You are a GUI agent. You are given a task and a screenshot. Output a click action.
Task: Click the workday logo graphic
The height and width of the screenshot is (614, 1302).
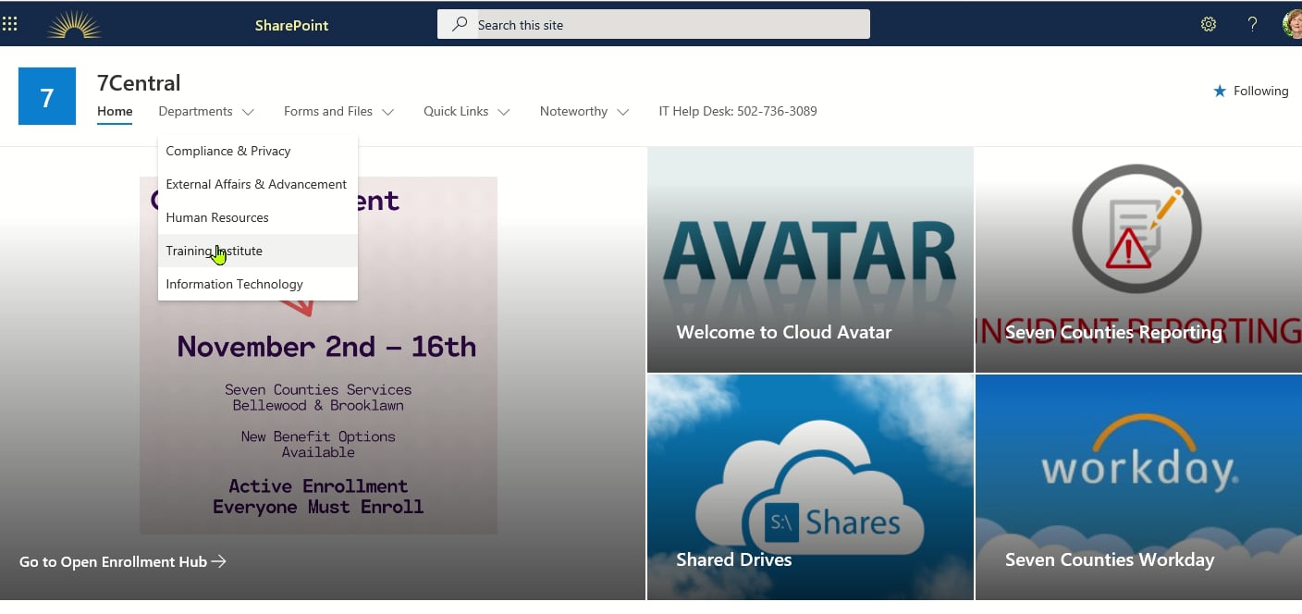pos(1138,453)
